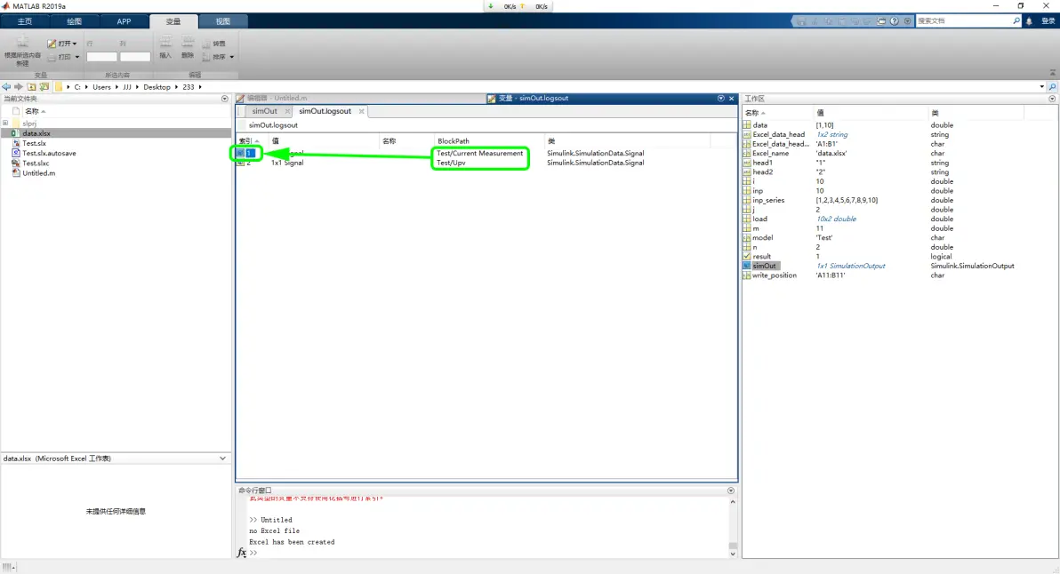This screenshot has height=574, width=1060.
Task: Click the New from Selection (根据所选内容新建) icon
Action: 22,43
